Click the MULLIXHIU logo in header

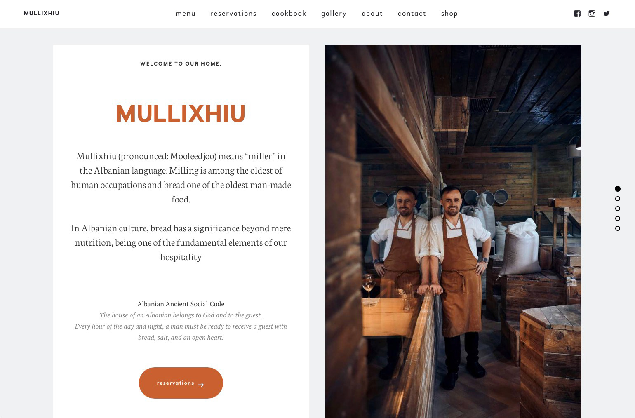pos(42,14)
